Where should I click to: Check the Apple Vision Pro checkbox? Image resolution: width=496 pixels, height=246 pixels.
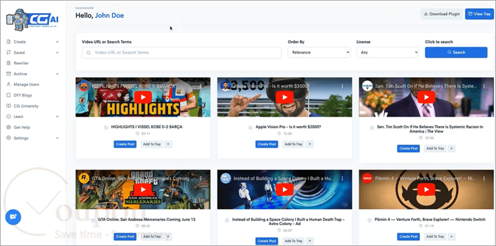pyautogui.click(x=250, y=127)
